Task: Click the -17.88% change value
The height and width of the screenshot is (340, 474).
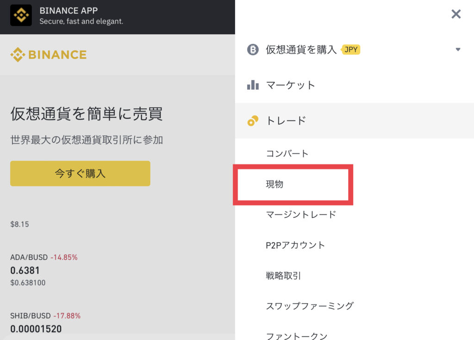Action: [x=67, y=316]
